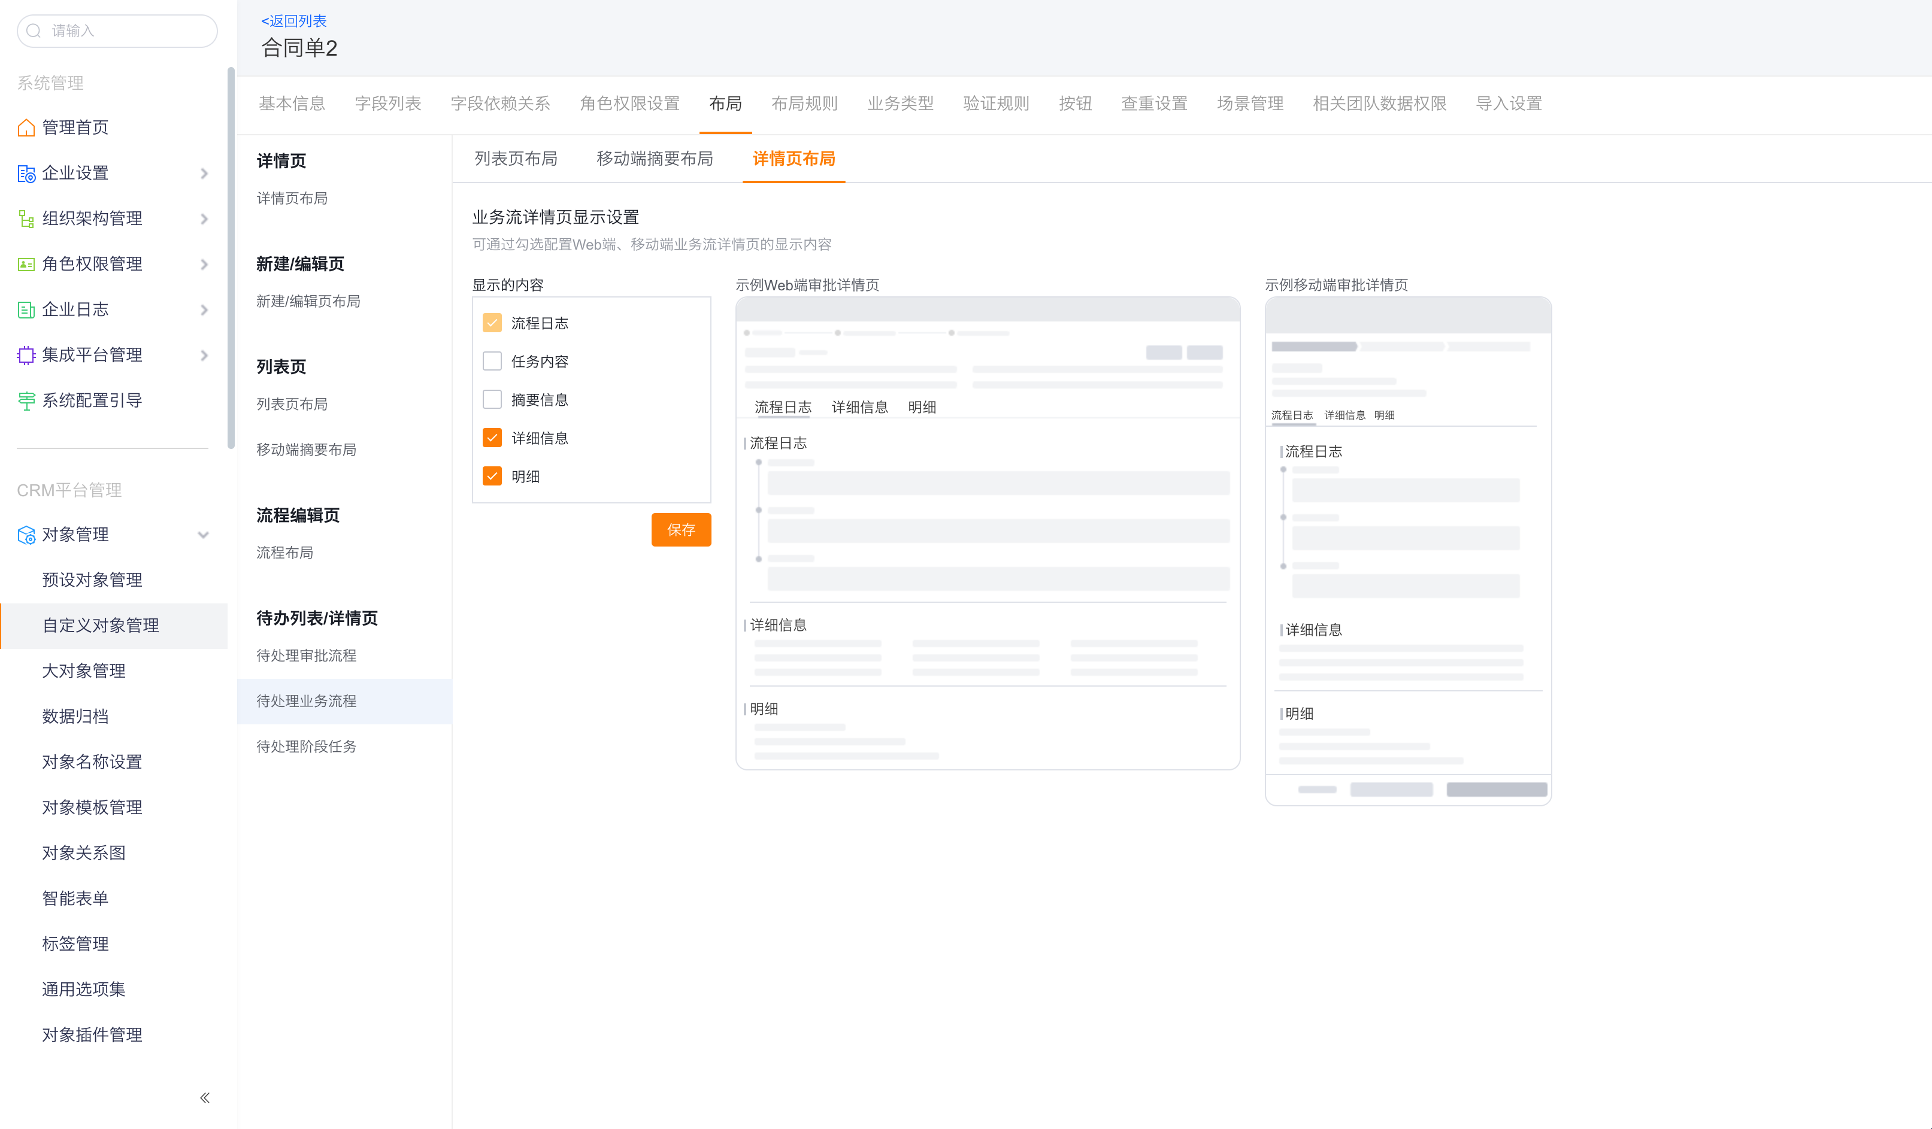Image resolution: width=1932 pixels, height=1129 pixels.
Task: Open 新建/编辑页布局 item
Action: click(x=308, y=301)
